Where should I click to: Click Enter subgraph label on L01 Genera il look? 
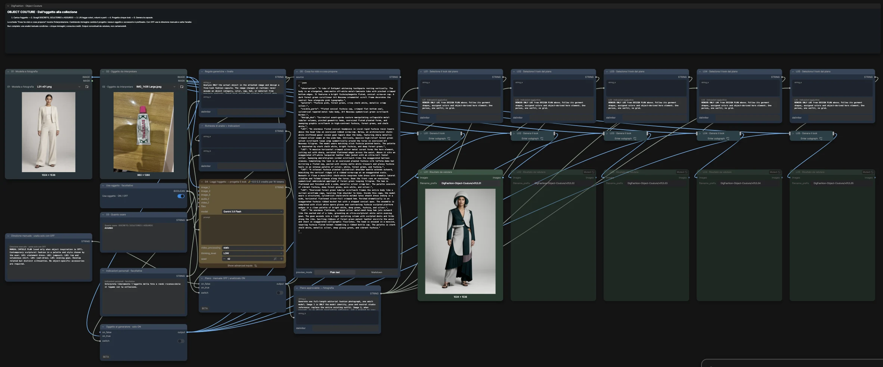[x=437, y=139]
